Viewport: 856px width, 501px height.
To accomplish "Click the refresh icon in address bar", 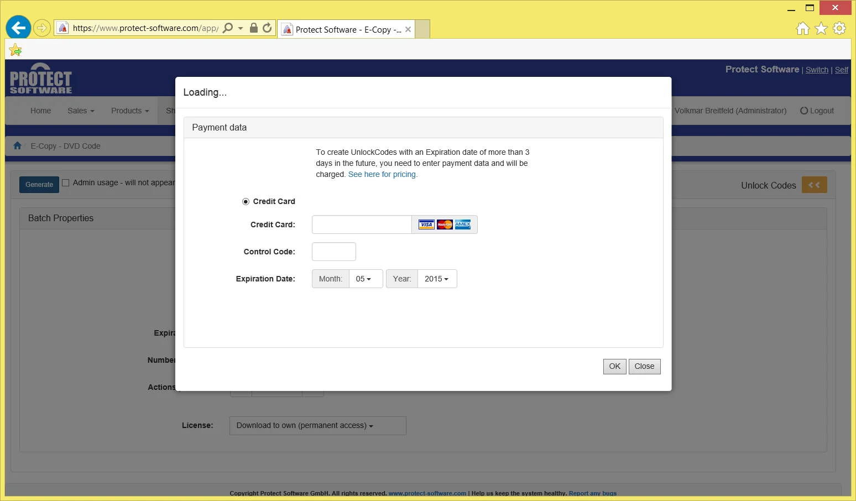I will [x=267, y=28].
